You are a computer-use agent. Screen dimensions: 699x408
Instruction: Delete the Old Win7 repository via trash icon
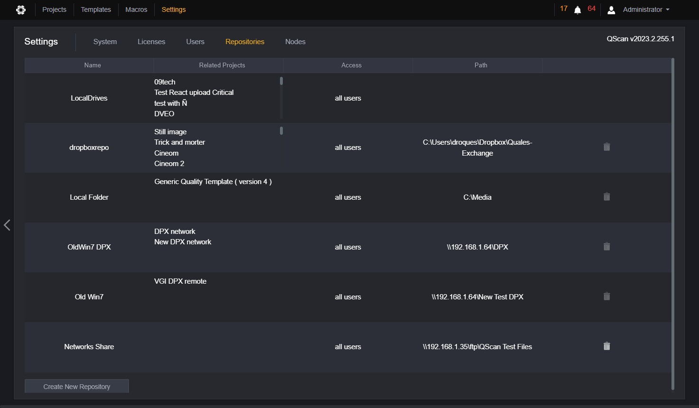606,297
